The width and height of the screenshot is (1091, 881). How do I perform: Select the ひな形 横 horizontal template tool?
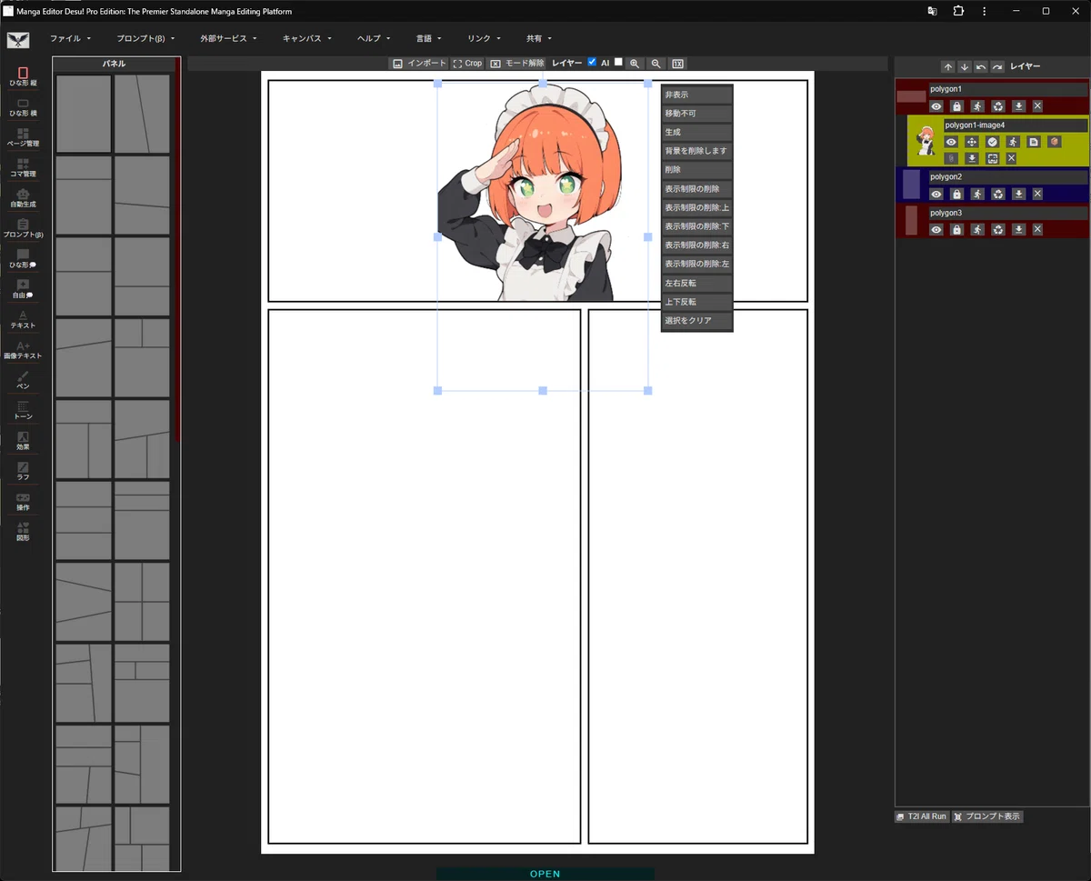pos(23,107)
